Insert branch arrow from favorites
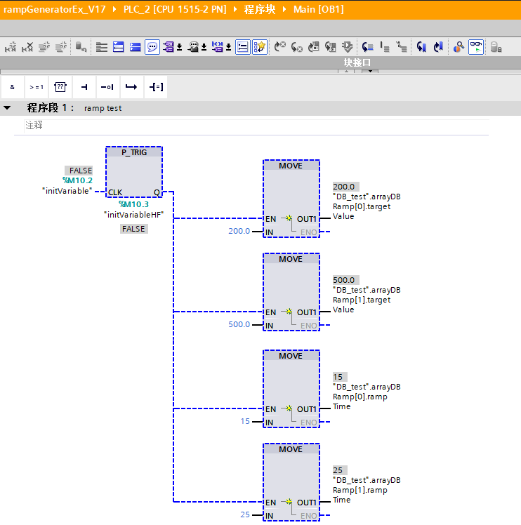521x525 pixels. (132, 87)
